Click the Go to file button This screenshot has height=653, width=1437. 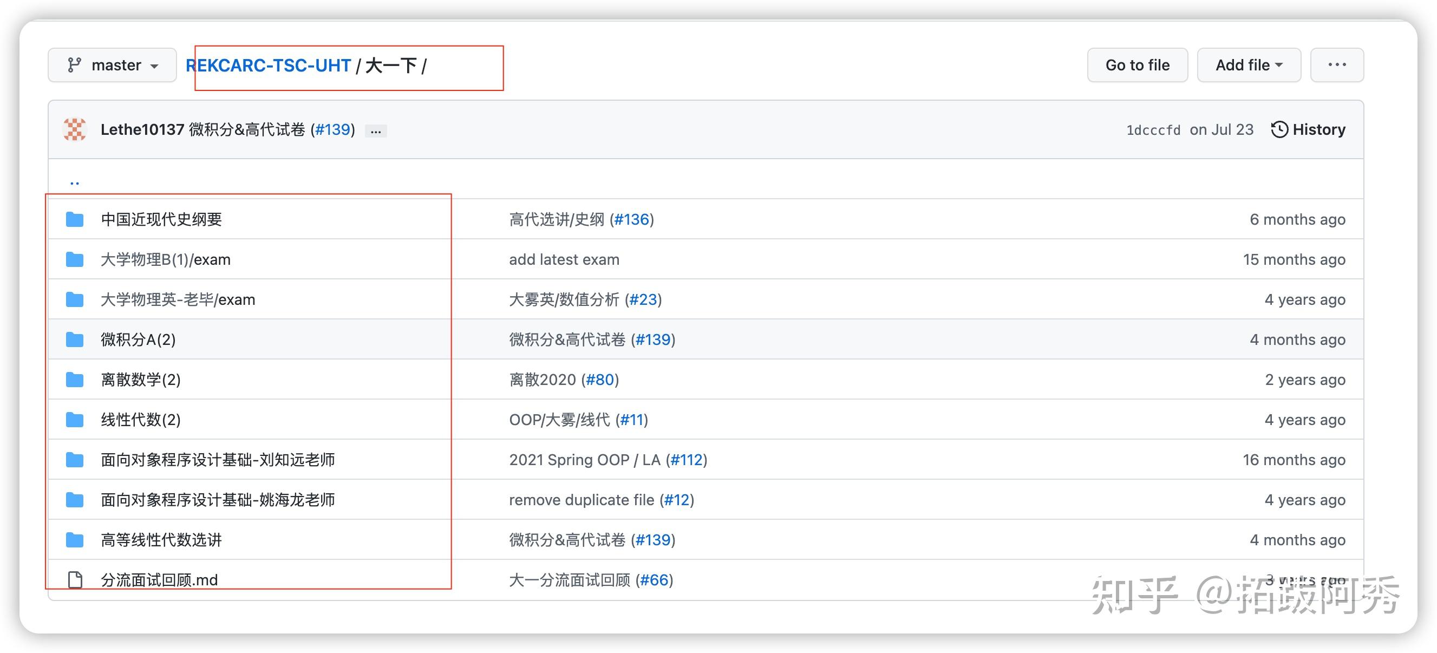1137,64
